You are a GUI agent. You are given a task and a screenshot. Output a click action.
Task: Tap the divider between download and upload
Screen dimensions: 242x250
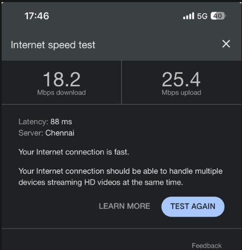122,82
